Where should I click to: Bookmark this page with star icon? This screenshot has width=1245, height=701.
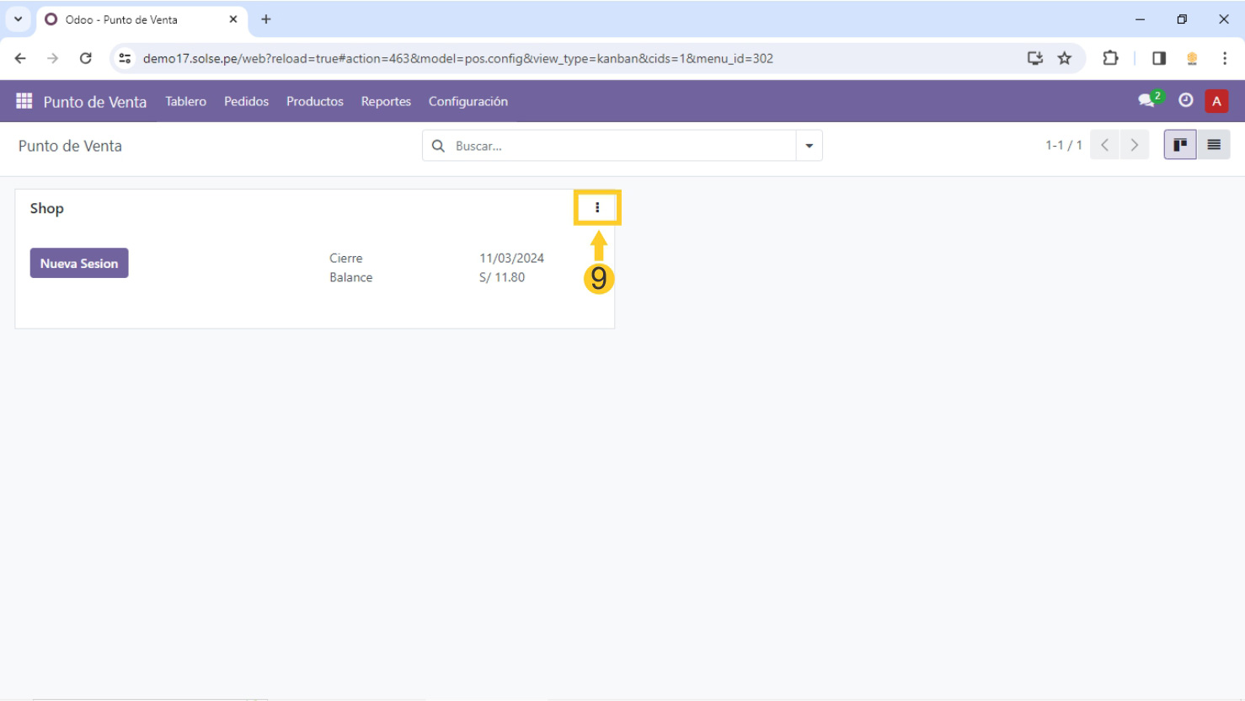1065,58
